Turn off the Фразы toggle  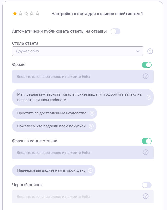pos(147,65)
